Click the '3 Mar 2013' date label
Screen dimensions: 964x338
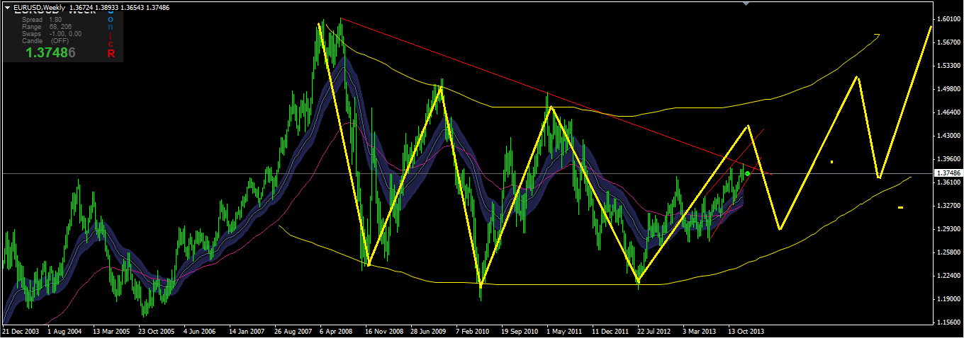tap(700, 331)
